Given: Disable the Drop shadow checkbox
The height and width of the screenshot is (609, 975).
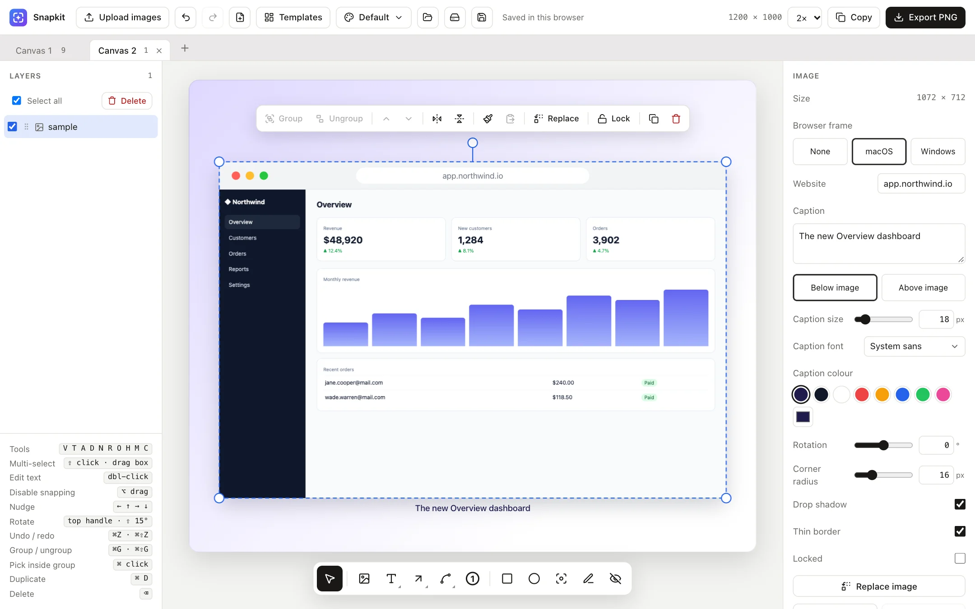Looking at the screenshot, I should (960, 504).
